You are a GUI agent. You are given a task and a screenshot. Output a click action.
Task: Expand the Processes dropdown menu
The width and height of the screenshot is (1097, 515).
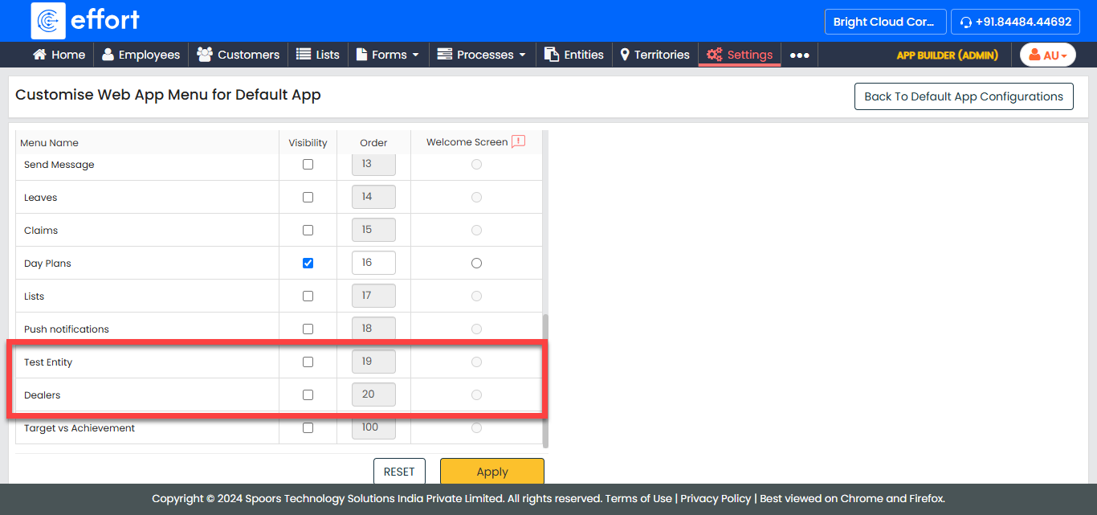481,55
